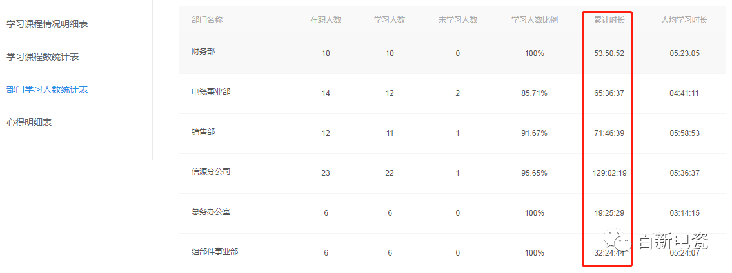Open 心得明细表 in sidebar
This screenshot has width=732, height=273.
(29, 122)
